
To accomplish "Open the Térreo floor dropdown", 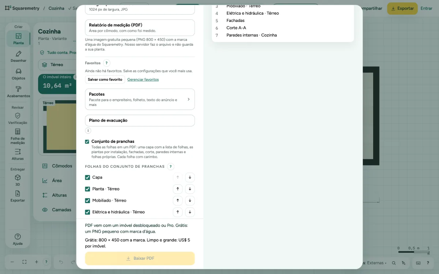I will pyautogui.click(x=57, y=65).
